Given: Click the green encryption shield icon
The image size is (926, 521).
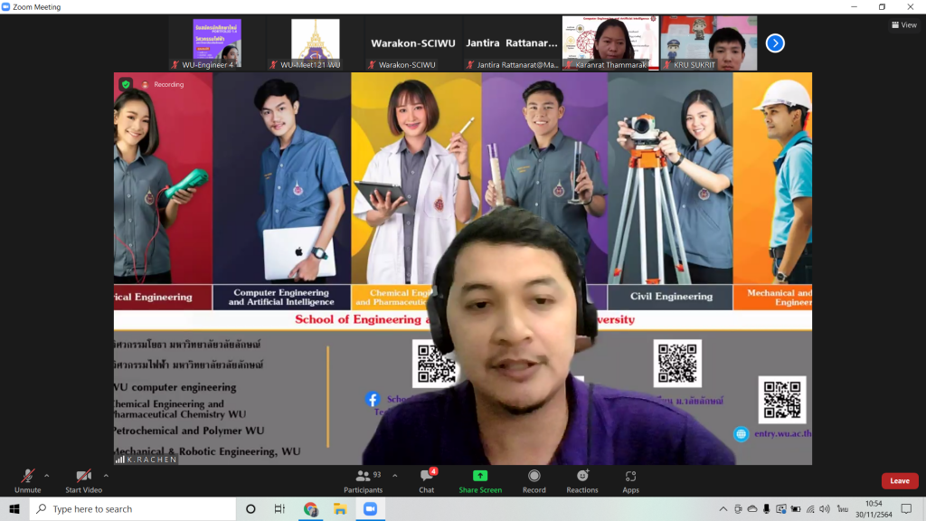Looking at the screenshot, I should [126, 84].
